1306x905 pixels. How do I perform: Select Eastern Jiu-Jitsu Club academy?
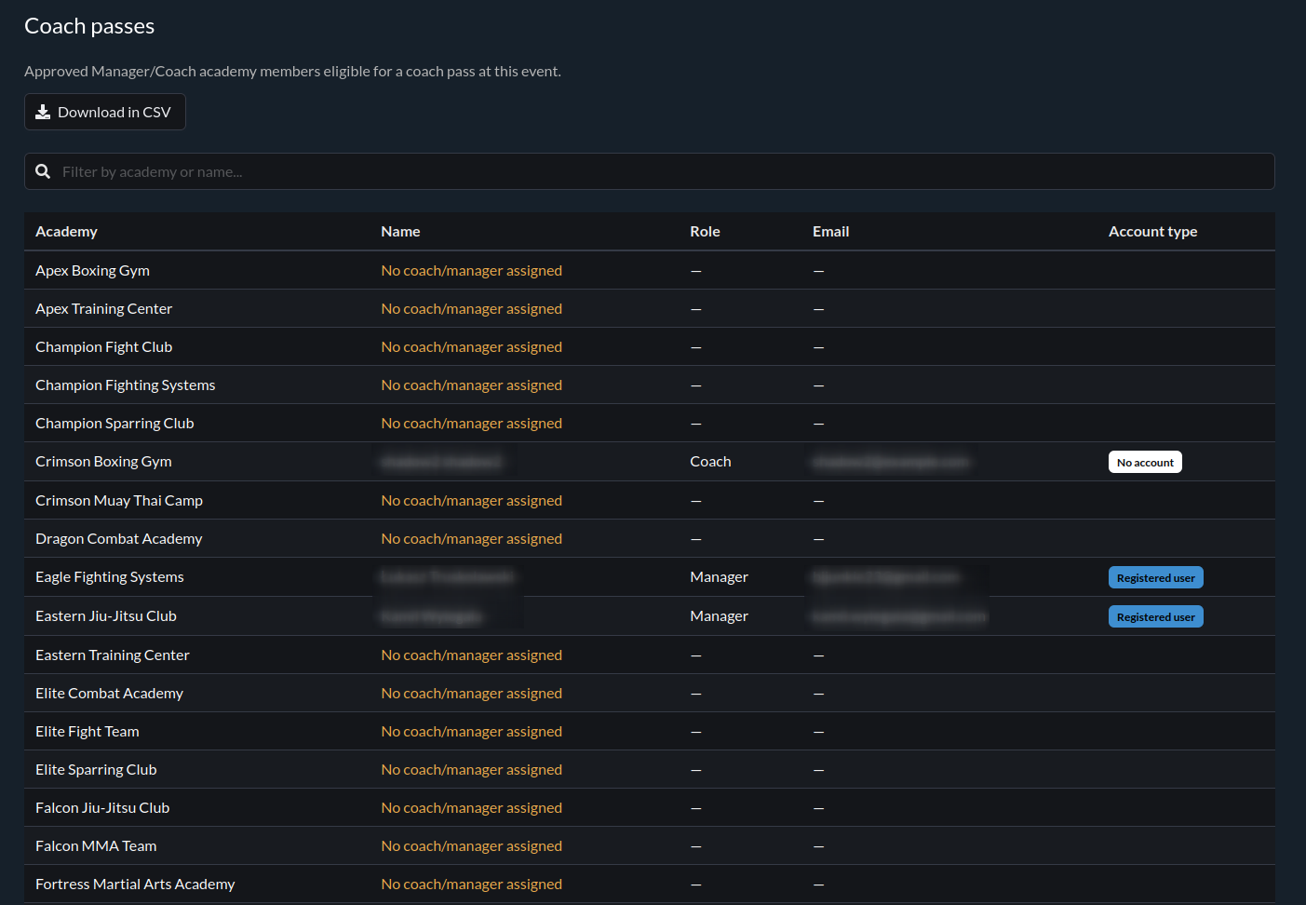point(106,616)
